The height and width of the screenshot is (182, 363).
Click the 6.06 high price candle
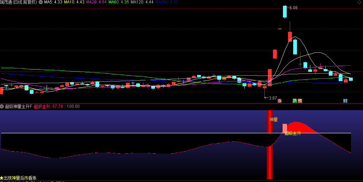pos(284,12)
